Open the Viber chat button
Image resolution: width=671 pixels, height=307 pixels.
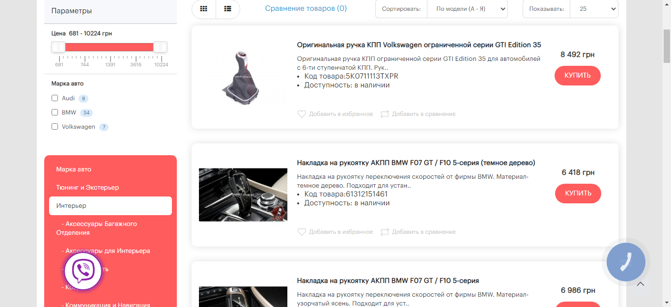[x=83, y=271]
